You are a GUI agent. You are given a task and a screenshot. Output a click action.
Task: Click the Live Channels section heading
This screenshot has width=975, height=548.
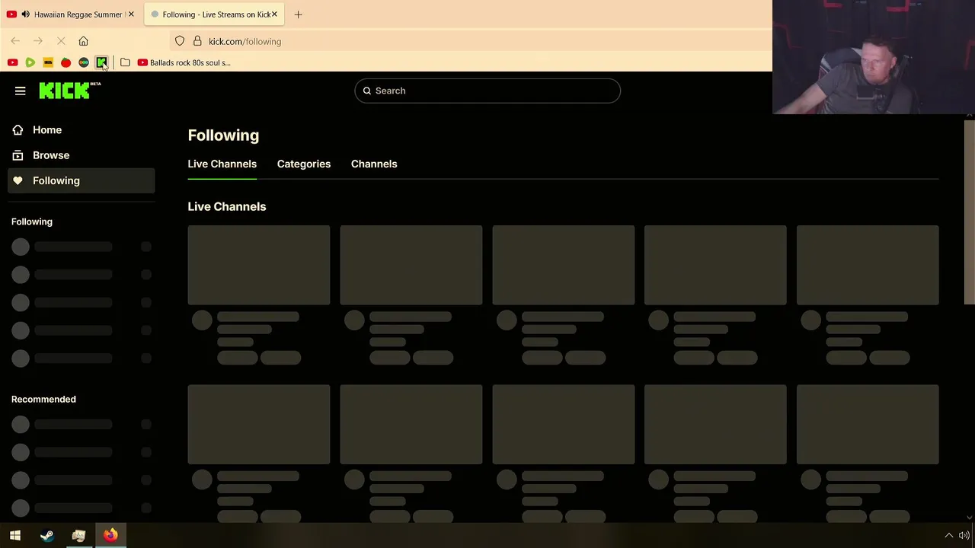(227, 206)
